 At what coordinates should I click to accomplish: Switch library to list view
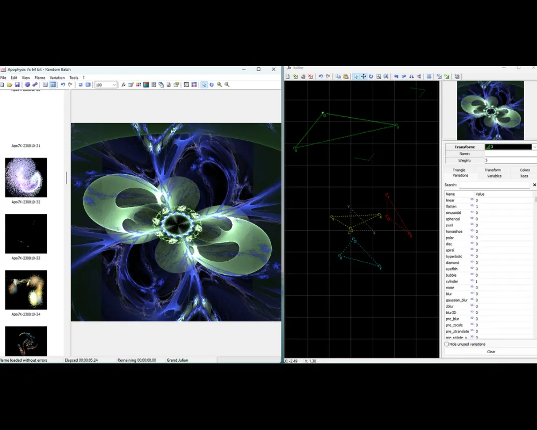pyautogui.click(x=45, y=85)
